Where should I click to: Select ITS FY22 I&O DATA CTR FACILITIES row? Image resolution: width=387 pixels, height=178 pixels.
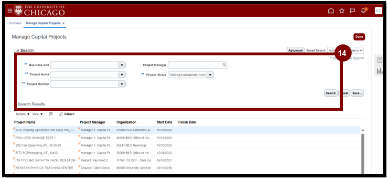coord(186,160)
